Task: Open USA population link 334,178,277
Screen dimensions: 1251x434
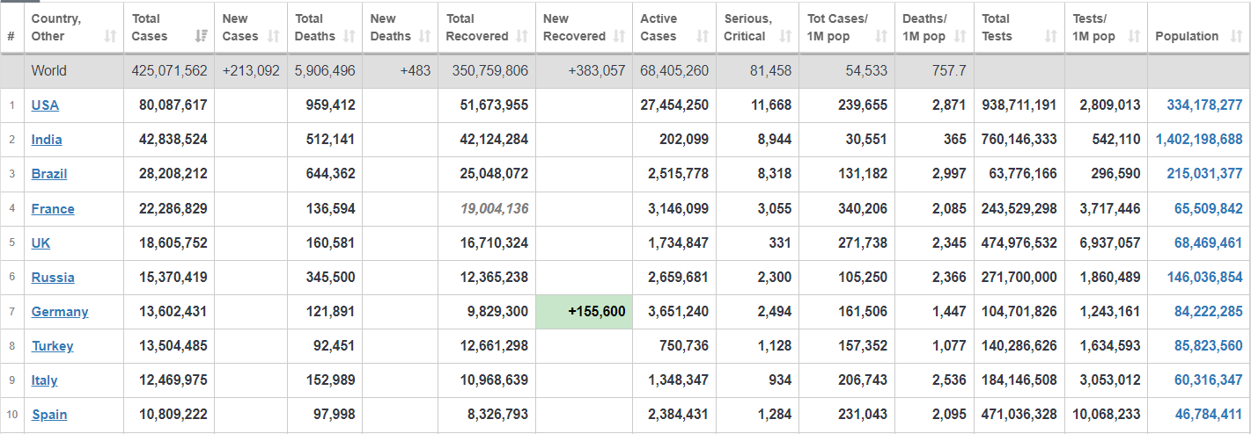Action: 1205,105
